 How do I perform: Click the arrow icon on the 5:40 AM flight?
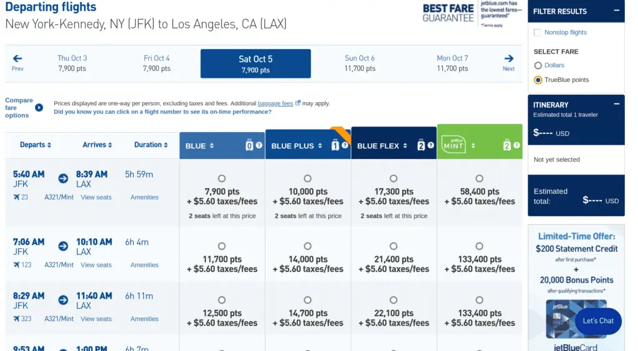[x=63, y=178]
